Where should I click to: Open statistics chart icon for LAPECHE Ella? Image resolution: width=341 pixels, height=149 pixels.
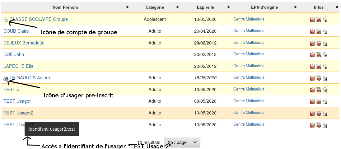[x=319, y=67]
